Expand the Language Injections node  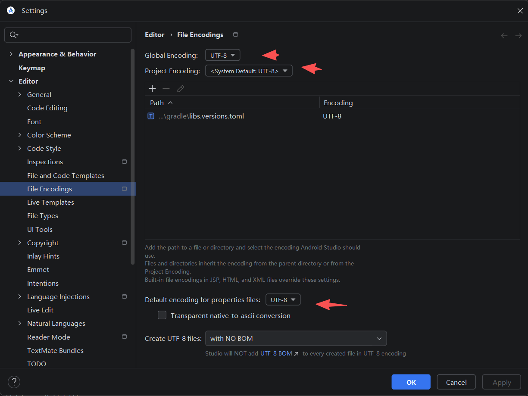pos(19,296)
